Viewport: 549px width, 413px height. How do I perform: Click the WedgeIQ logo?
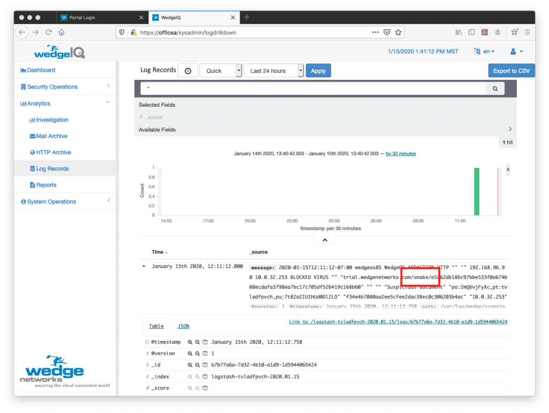click(60, 52)
